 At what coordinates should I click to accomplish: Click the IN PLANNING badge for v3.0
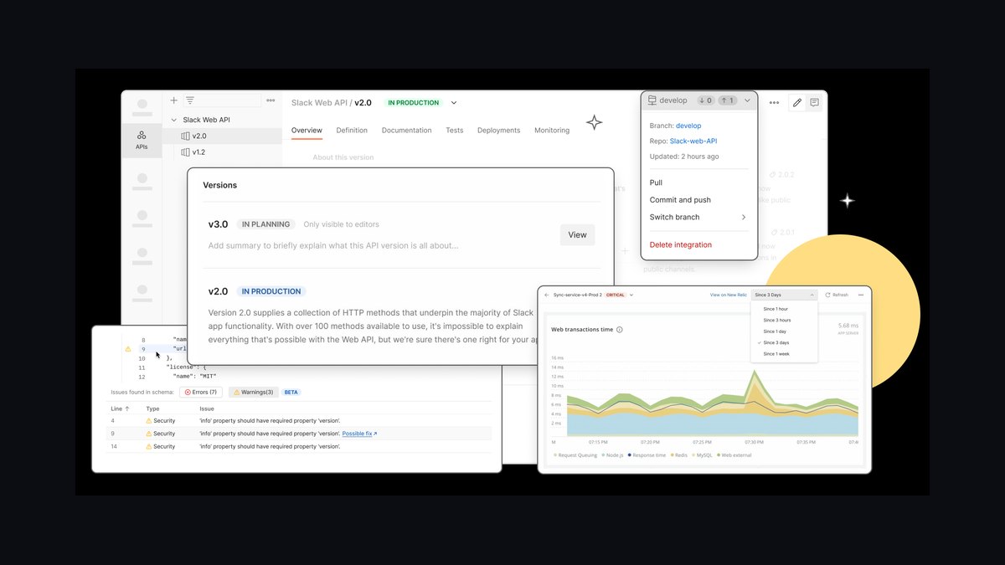266,224
